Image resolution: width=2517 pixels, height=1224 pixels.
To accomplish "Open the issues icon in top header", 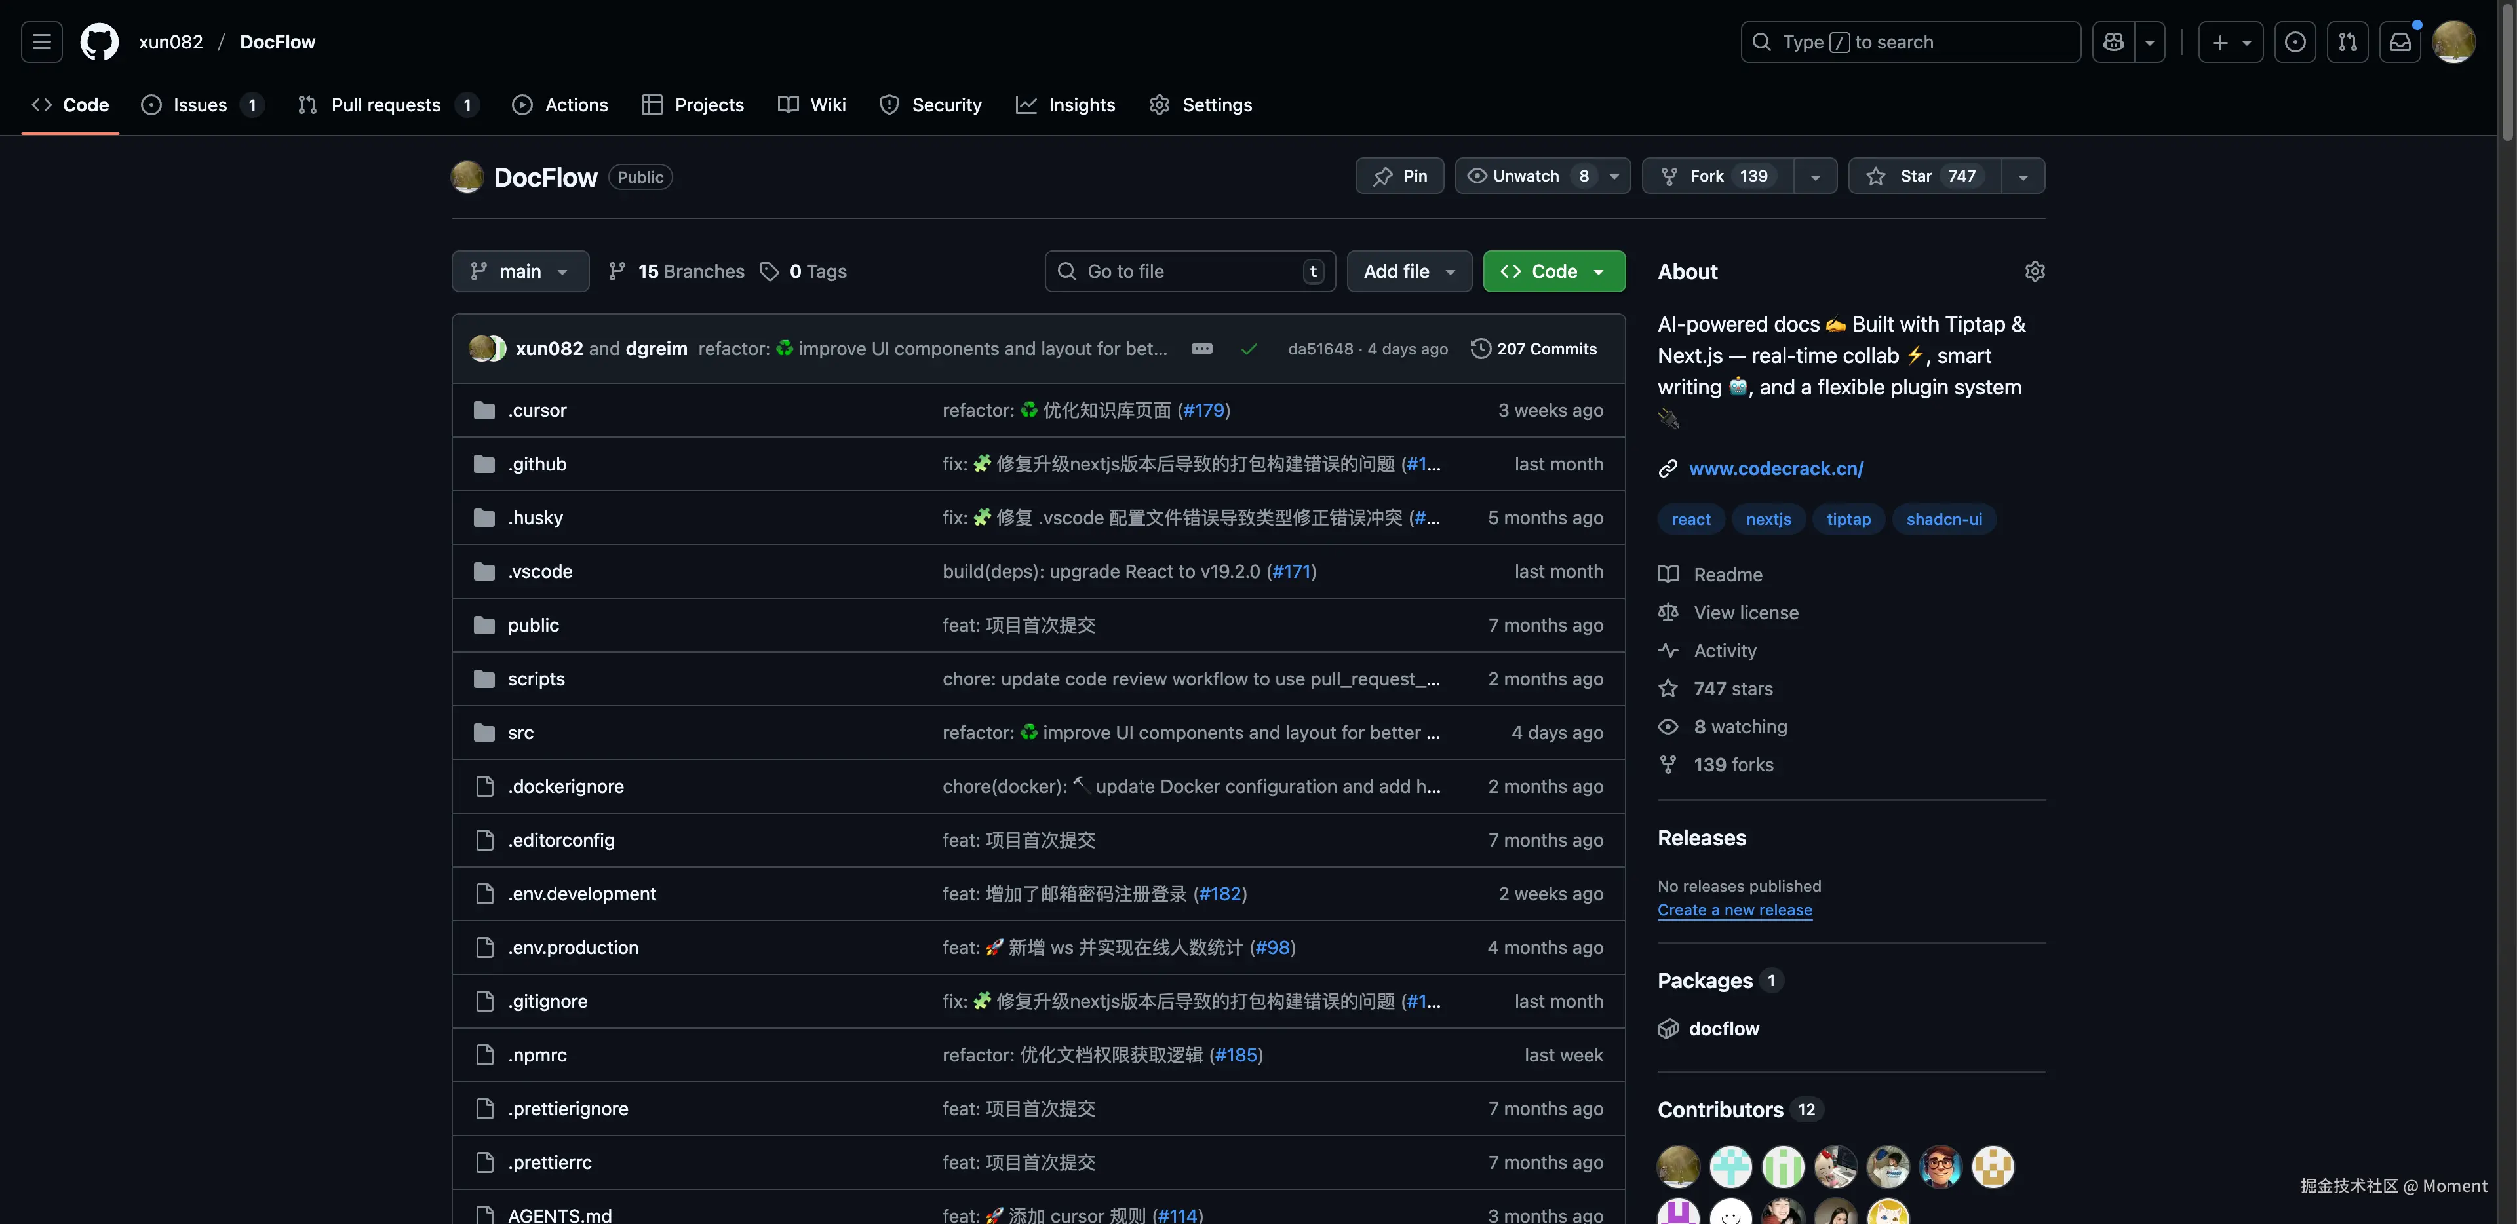I will pos(2294,42).
